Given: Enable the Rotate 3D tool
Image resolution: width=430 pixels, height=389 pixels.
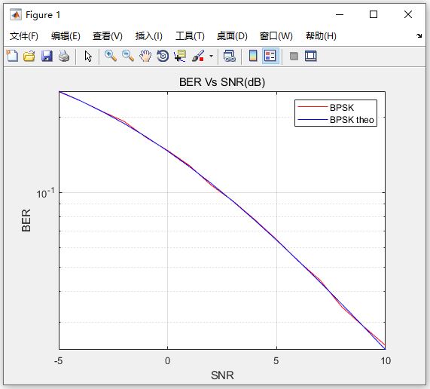Looking at the screenshot, I should 163,56.
